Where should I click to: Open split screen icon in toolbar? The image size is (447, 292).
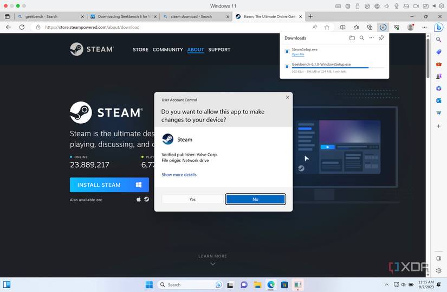[342, 27]
